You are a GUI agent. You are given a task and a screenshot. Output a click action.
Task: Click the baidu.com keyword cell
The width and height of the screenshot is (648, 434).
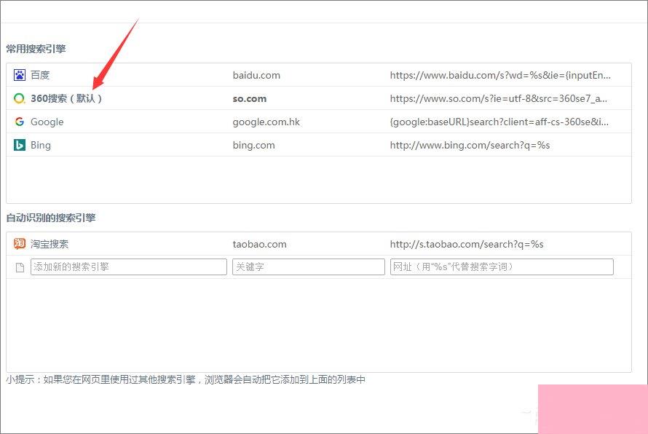256,75
